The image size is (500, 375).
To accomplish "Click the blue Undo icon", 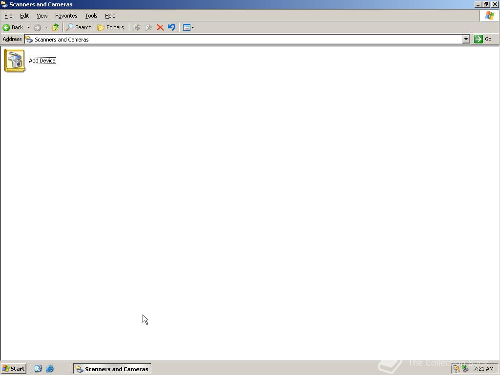I will point(171,27).
